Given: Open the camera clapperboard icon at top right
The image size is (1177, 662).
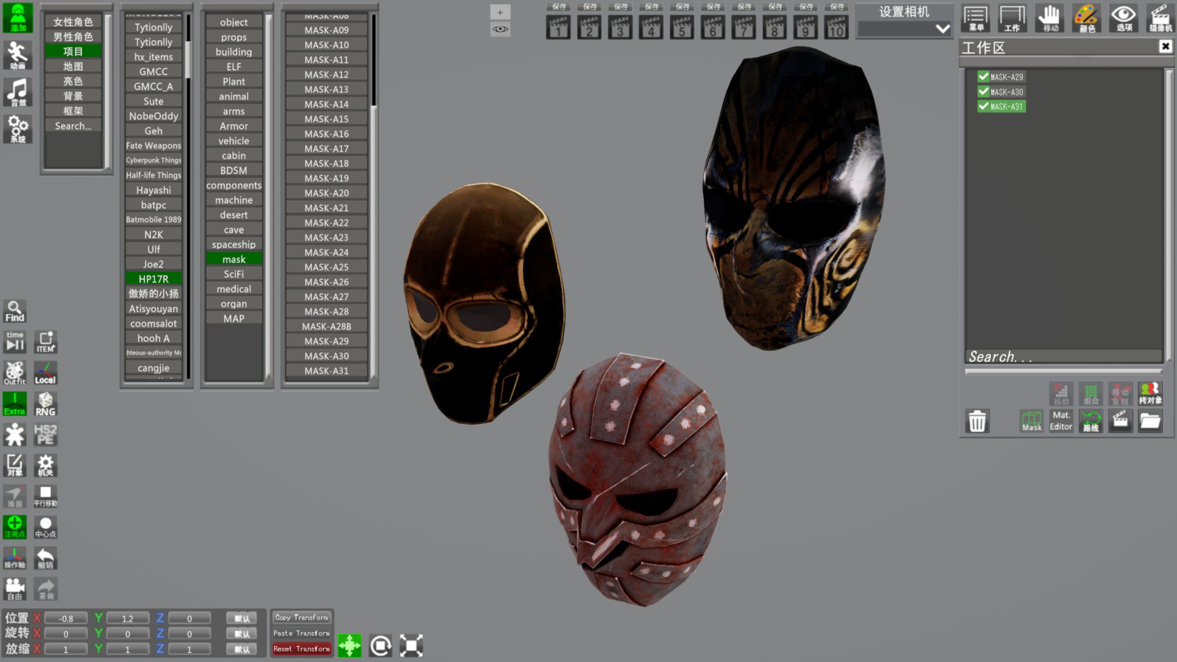Looking at the screenshot, I should 1160,18.
